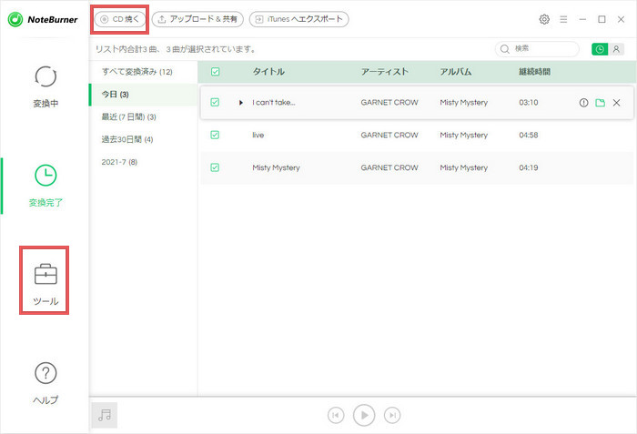637x434 pixels.
Task: Toggle the select-all header checkbox
Action: 216,72
